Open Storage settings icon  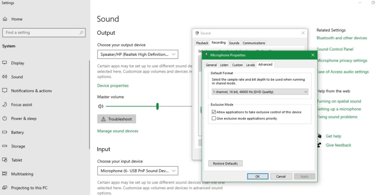pyautogui.click(x=5, y=146)
